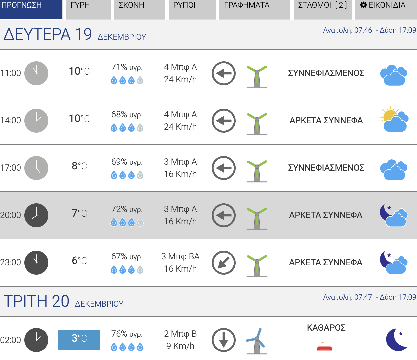Click the humidity droplets at 71% υγρ.
417x360 pixels.
(x=127, y=80)
